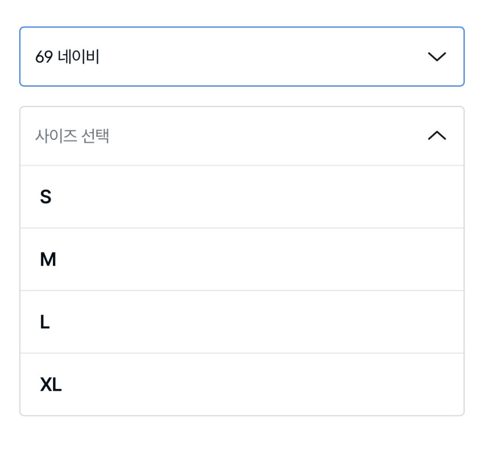Click the 69 네이비 selected color text
Screen dimensions: 484x462
click(x=67, y=57)
